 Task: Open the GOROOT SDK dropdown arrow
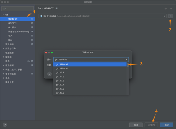point(165,16)
